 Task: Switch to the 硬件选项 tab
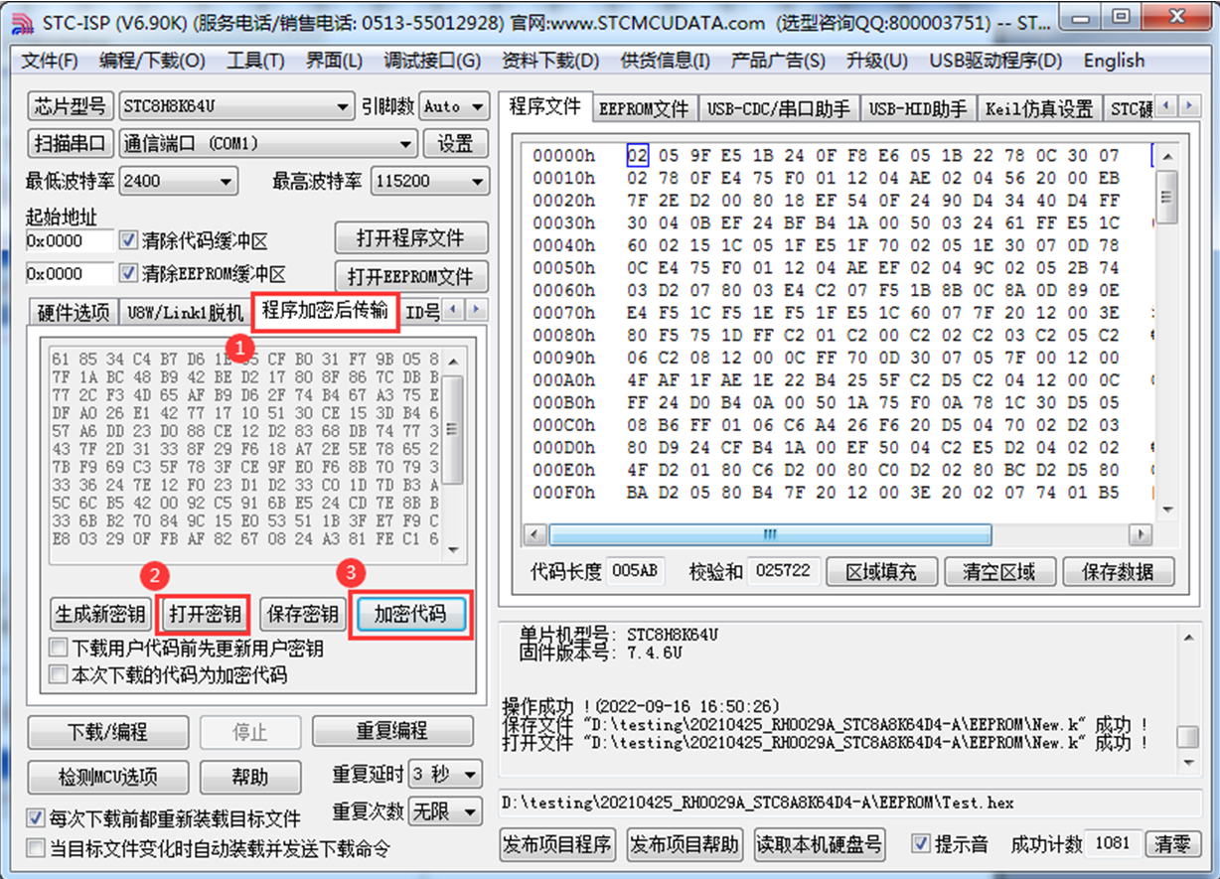(73, 312)
